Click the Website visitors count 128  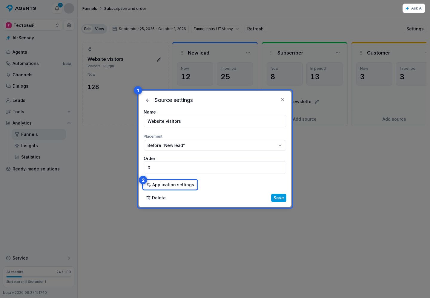click(93, 87)
